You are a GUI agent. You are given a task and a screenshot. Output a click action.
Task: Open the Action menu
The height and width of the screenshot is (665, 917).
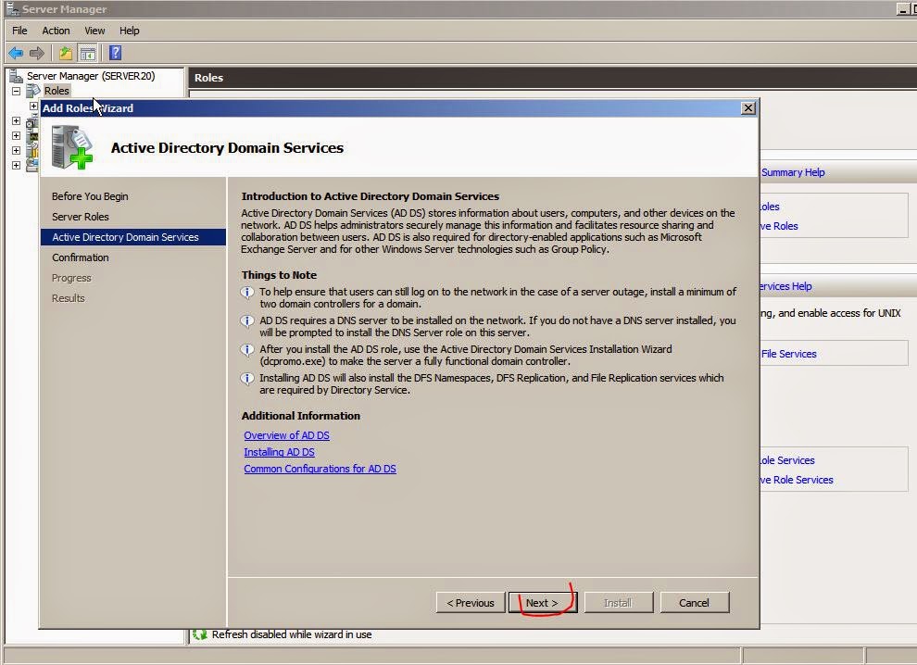tap(56, 31)
